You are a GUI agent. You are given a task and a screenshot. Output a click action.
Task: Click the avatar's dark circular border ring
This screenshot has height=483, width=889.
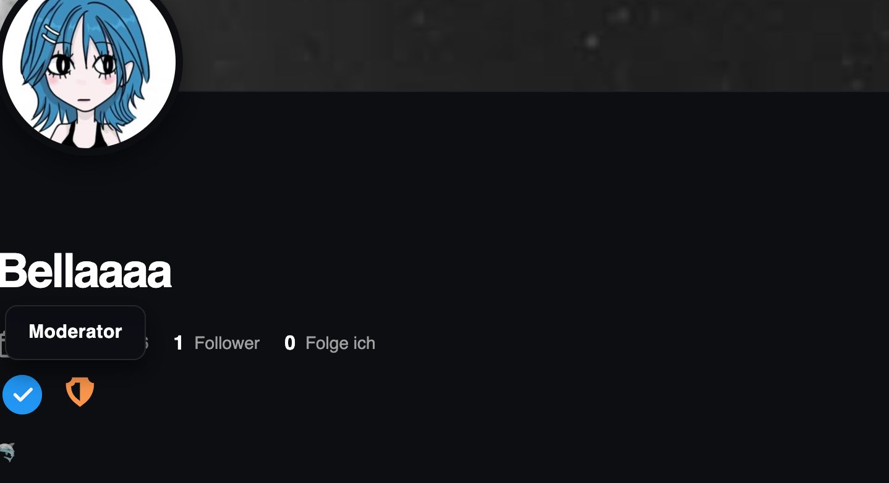point(179,62)
